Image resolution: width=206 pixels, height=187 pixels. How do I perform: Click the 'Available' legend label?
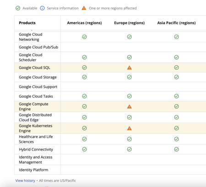(30, 8)
